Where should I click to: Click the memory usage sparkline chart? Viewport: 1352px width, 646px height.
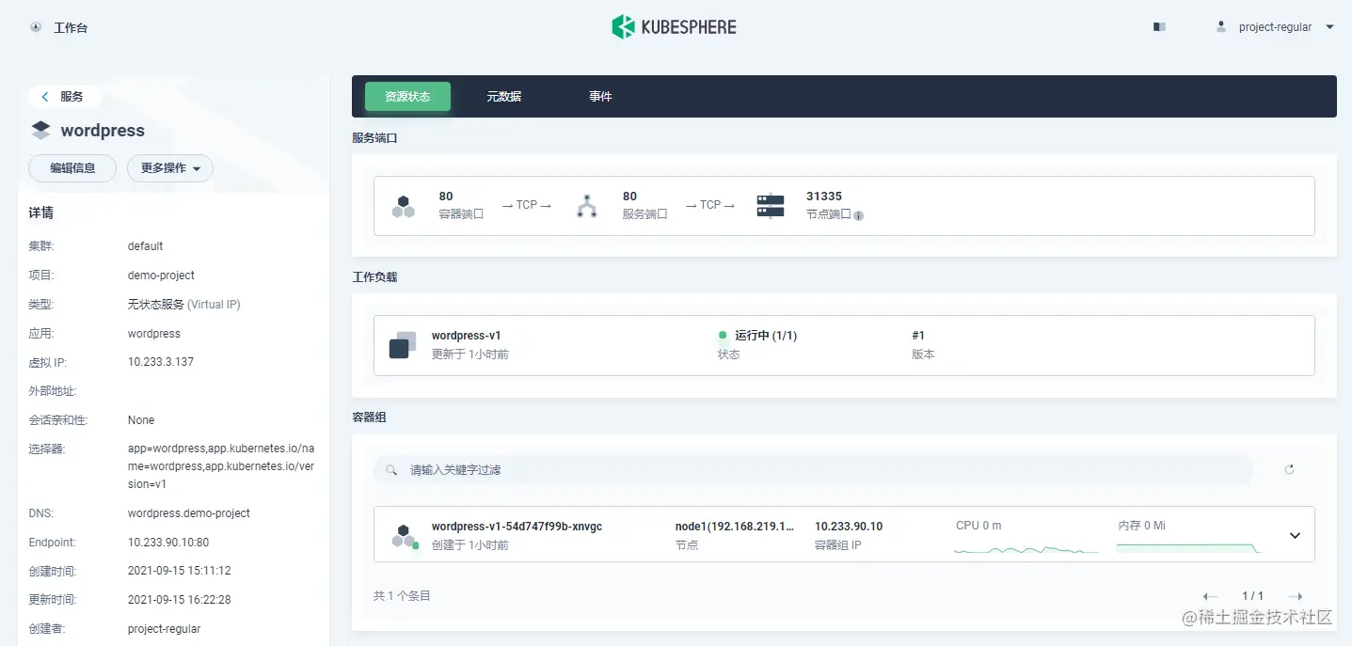[x=1189, y=548]
